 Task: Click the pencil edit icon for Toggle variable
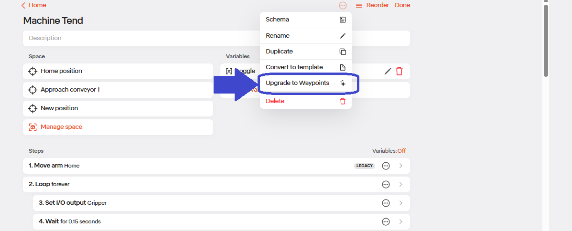(388, 71)
